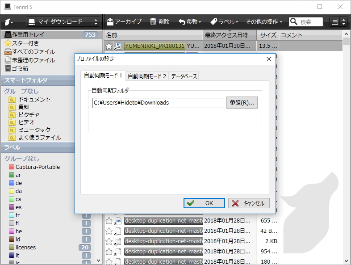The height and width of the screenshot is (265, 351).
Task: Select the pink he label
Action: coord(16,231)
